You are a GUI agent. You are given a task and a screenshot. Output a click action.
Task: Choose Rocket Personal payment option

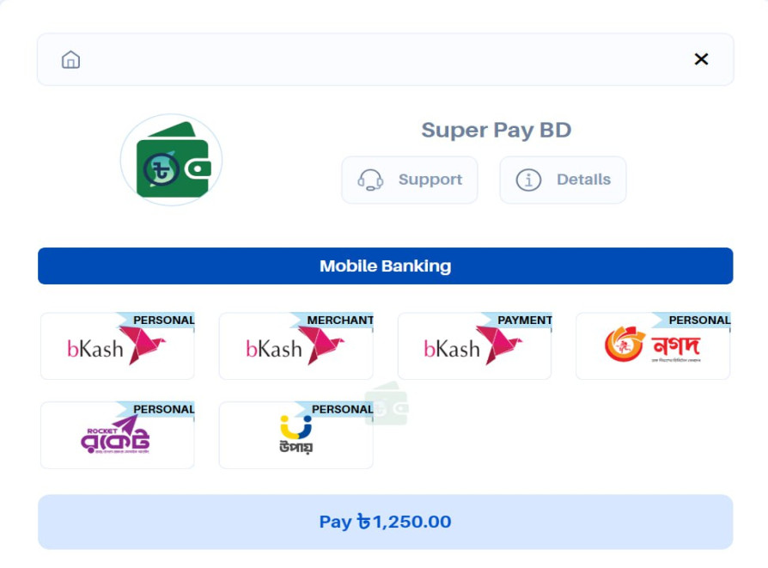pos(118,436)
